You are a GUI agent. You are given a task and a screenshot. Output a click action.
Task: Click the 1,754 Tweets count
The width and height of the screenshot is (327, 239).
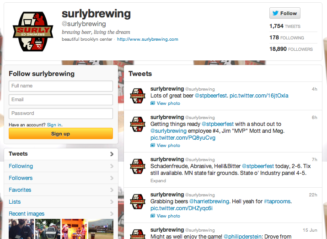[x=284, y=26]
